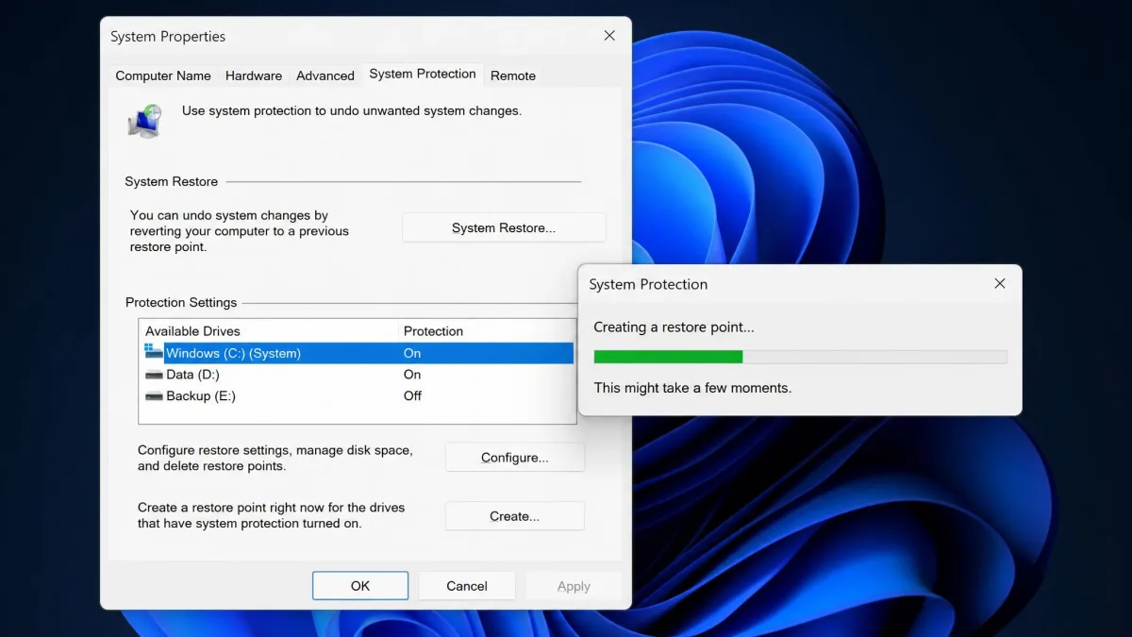Viewport: 1132px width, 637px height.
Task: Click 'This might take a few moments.' text
Action: pyautogui.click(x=692, y=388)
